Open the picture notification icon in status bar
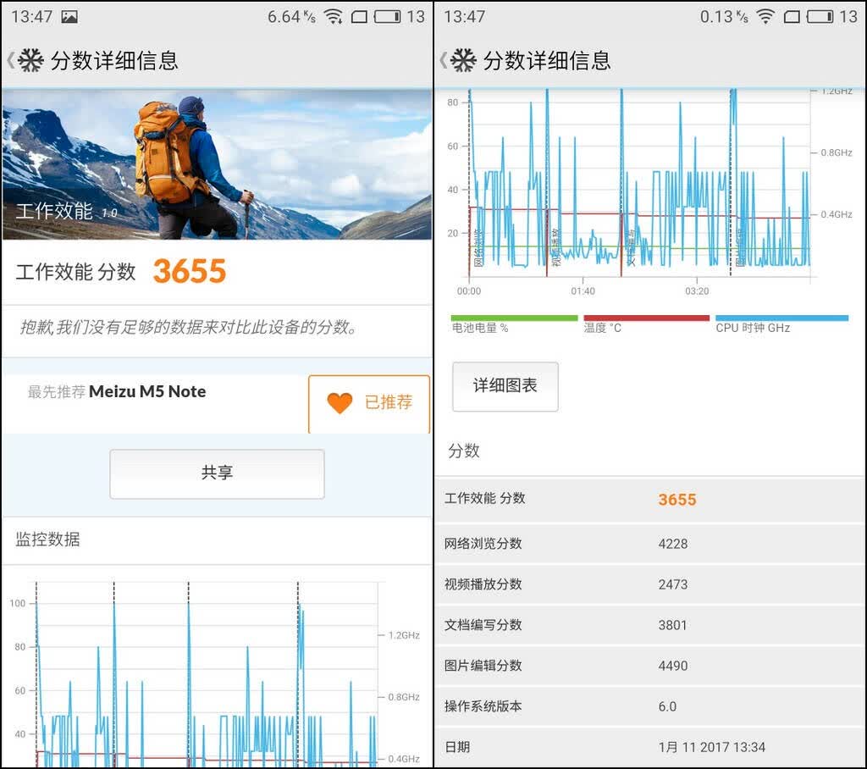The width and height of the screenshot is (867, 769). pyautogui.click(x=69, y=17)
